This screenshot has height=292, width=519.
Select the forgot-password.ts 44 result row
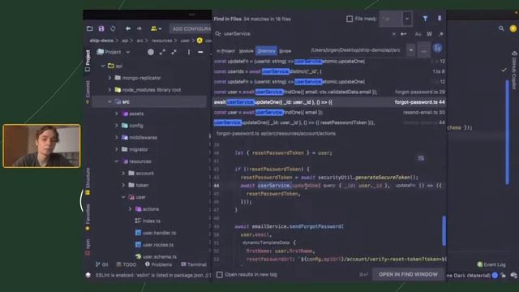(x=329, y=102)
